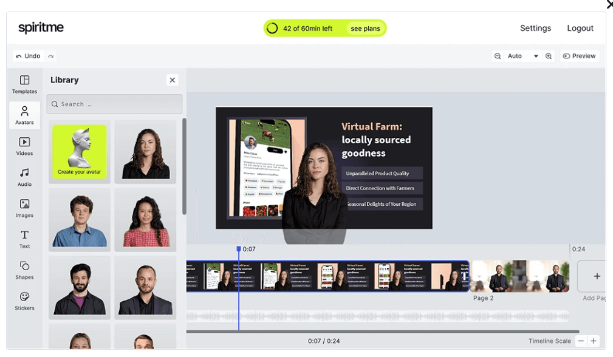
Task: Click the playhead marker at 0:07
Action: click(x=239, y=249)
